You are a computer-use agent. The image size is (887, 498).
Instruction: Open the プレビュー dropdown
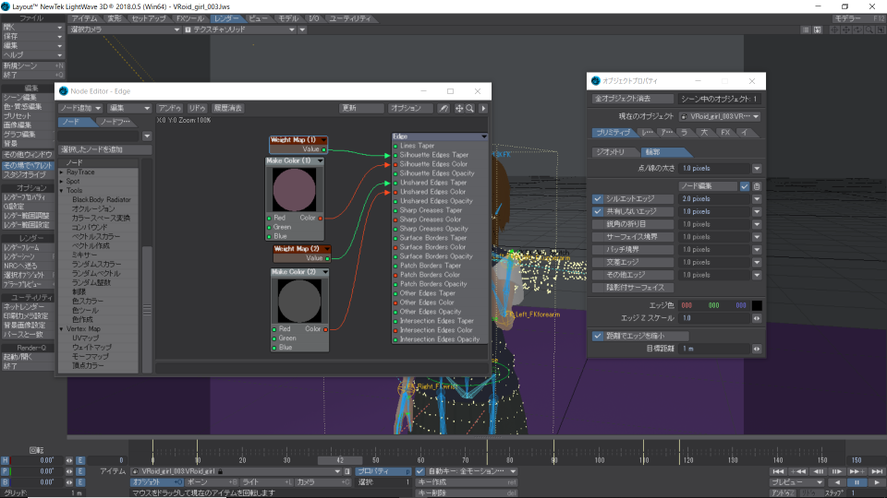796,482
